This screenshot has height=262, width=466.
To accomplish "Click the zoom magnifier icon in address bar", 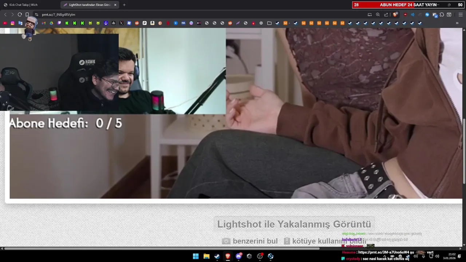I will pos(378,15).
